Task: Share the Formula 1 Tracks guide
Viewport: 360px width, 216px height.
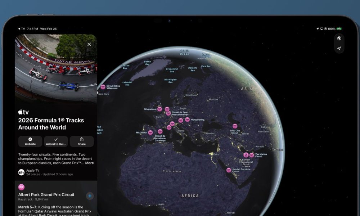Action: click(82, 141)
